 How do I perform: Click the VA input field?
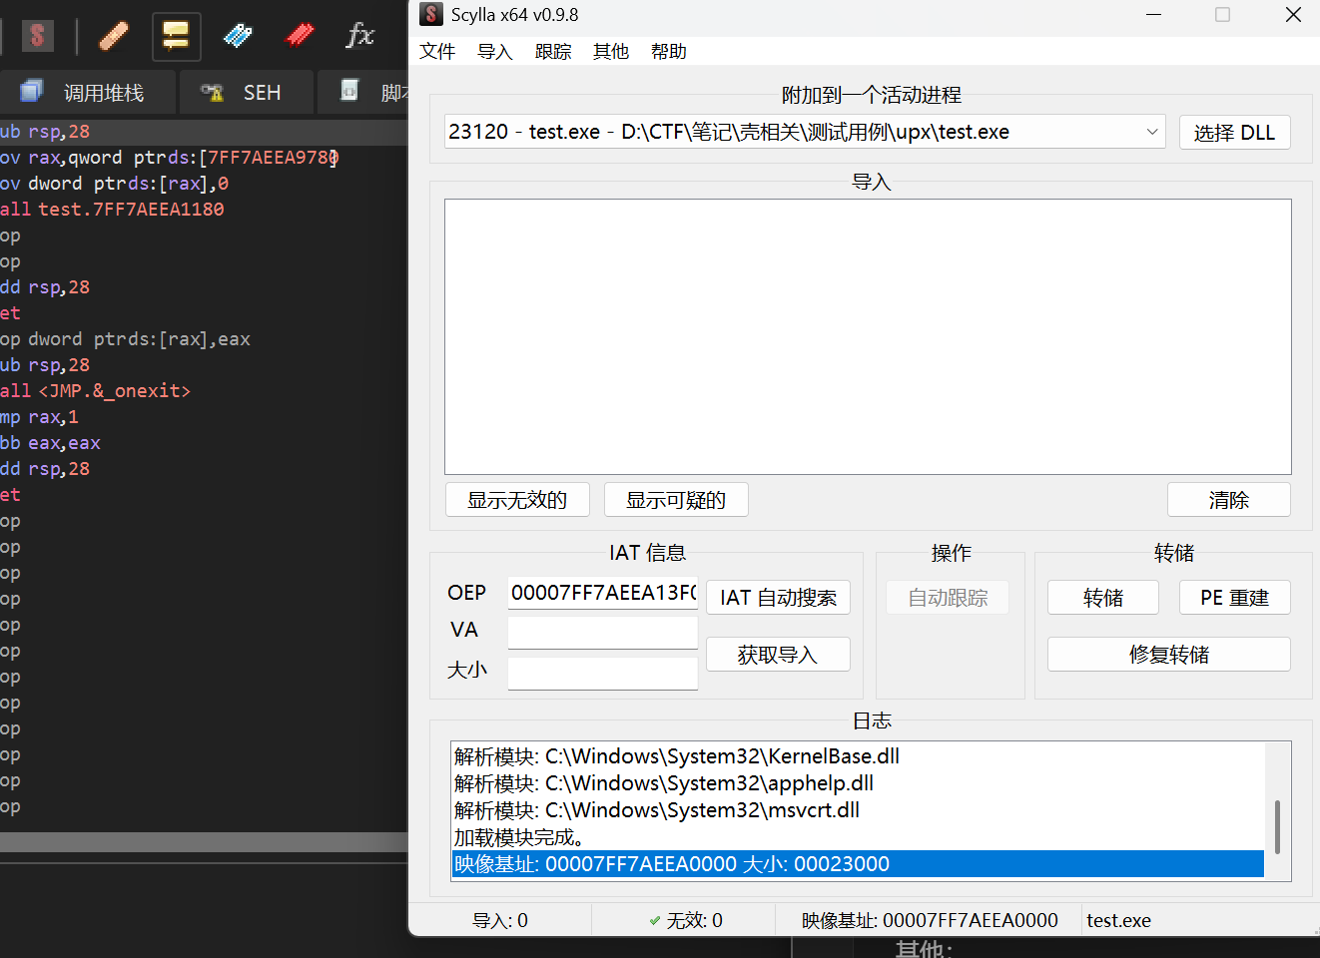tap(603, 632)
